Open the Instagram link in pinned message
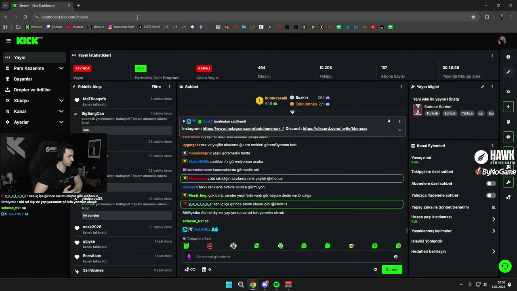The height and width of the screenshot is (291, 517). 243,129
